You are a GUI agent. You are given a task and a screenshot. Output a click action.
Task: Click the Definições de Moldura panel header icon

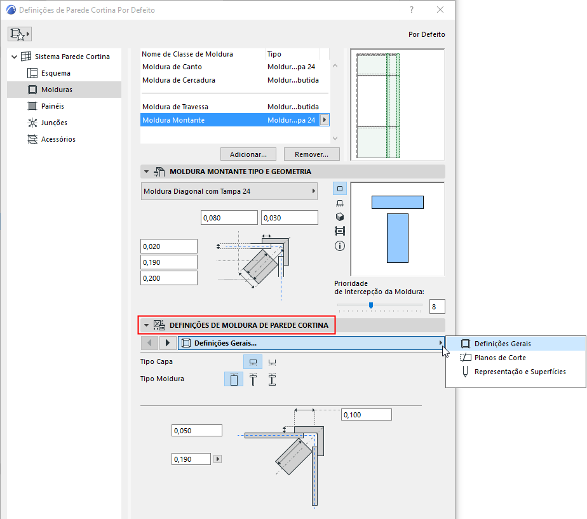159,325
